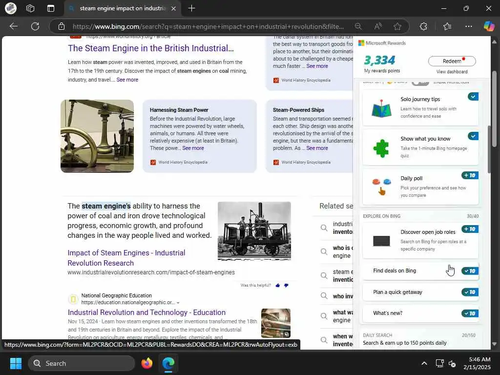The image size is (500, 375).
Task: View site information lock icon
Action: click(62, 26)
